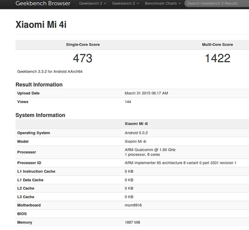Select the 1887 MB memory value
249x230 pixels.
point(132,222)
